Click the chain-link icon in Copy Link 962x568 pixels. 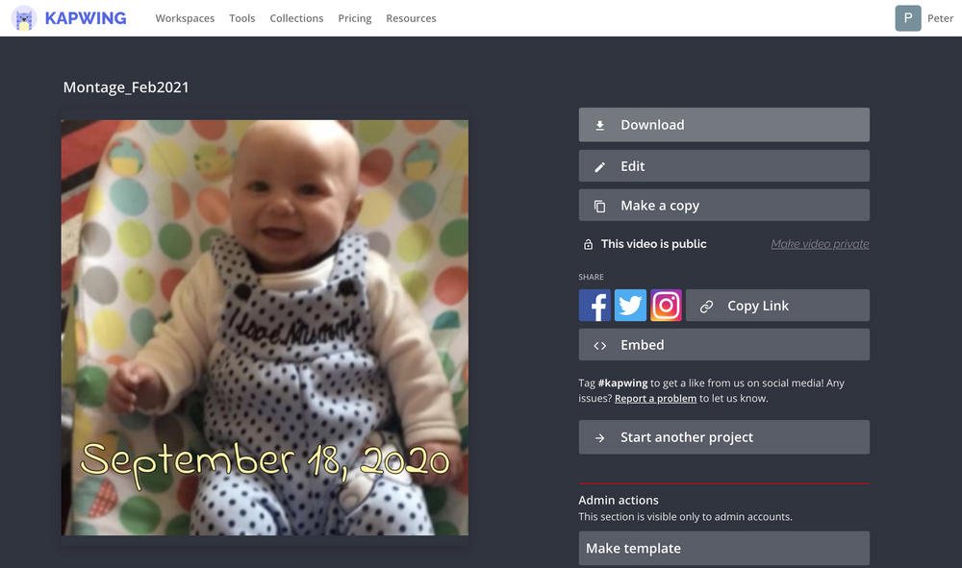pos(708,305)
